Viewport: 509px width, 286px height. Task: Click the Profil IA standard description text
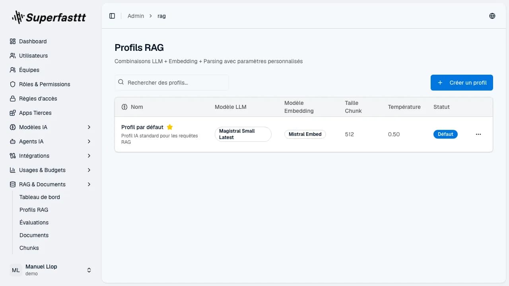click(159, 139)
